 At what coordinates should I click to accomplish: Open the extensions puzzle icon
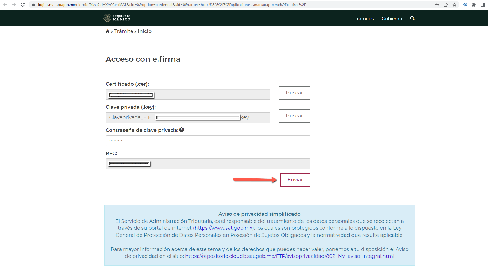[x=474, y=5]
